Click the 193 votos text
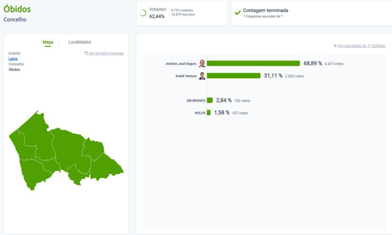The height and width of the screenshot is (235, 392). [242, 101]
